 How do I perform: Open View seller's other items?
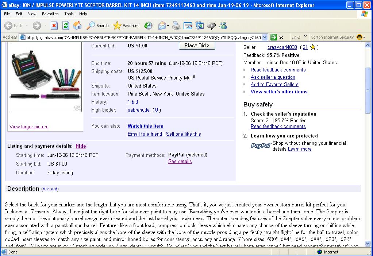coord(279,92)
